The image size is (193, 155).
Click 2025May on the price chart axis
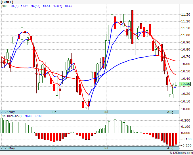click(8, 112)
